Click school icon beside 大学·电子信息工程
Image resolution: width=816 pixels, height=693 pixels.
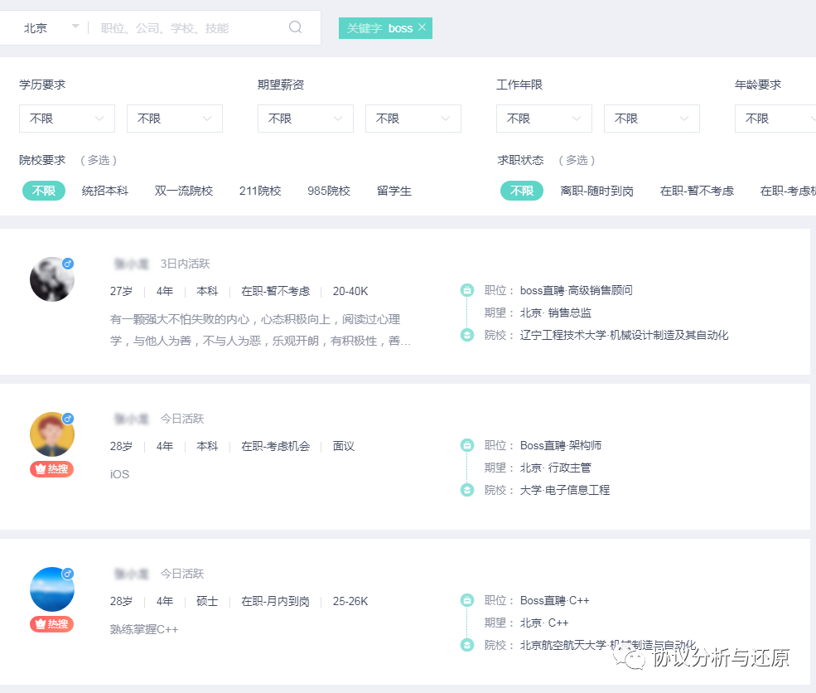(467, 490)
